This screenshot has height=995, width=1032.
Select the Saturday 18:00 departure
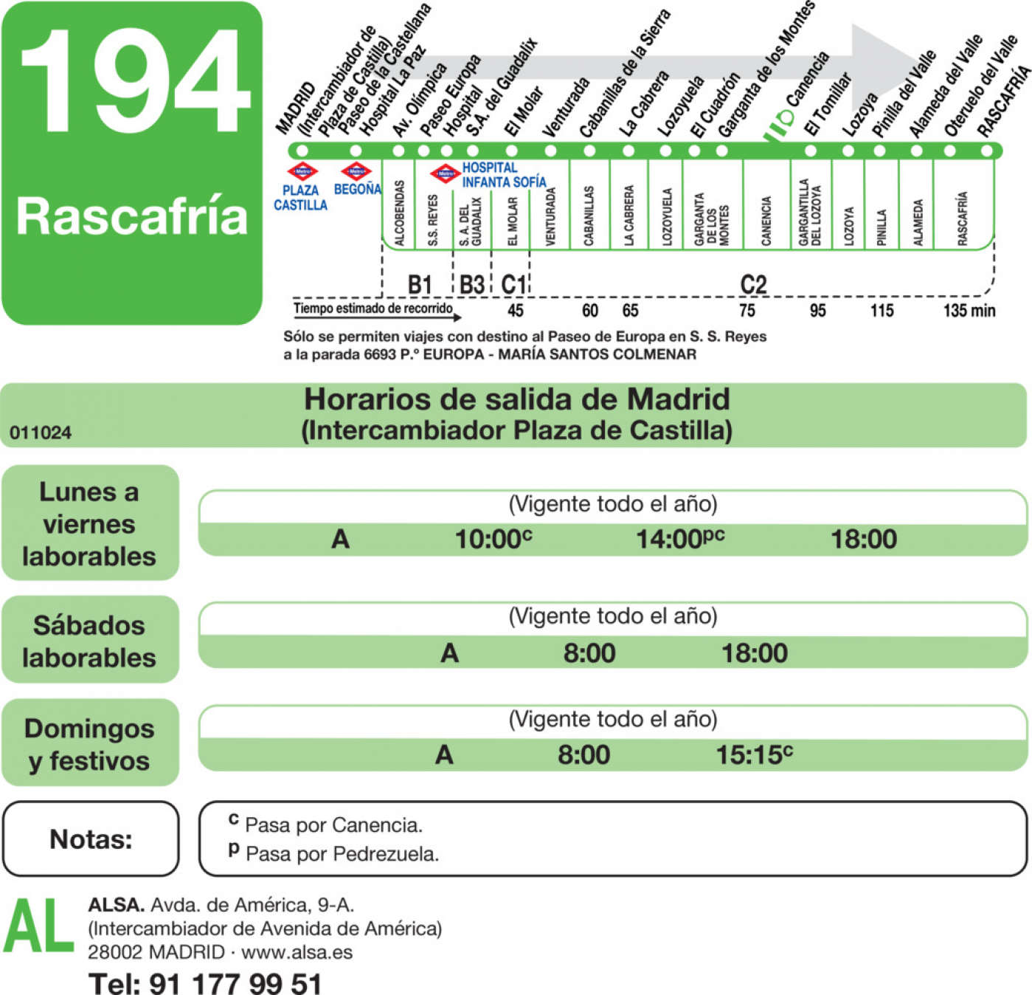[x=755, y=653]
